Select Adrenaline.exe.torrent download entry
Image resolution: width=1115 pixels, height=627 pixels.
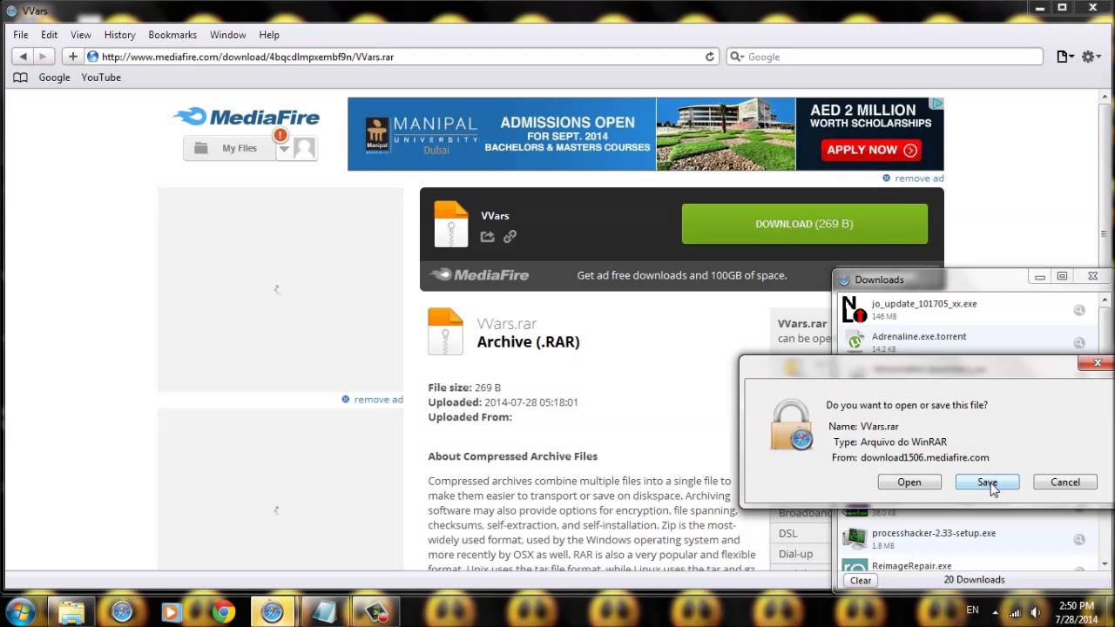click(x=965, y=341)
